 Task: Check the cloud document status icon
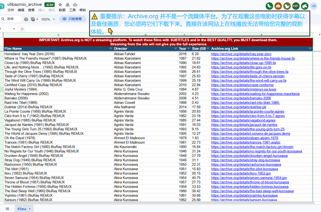(75, 5)
